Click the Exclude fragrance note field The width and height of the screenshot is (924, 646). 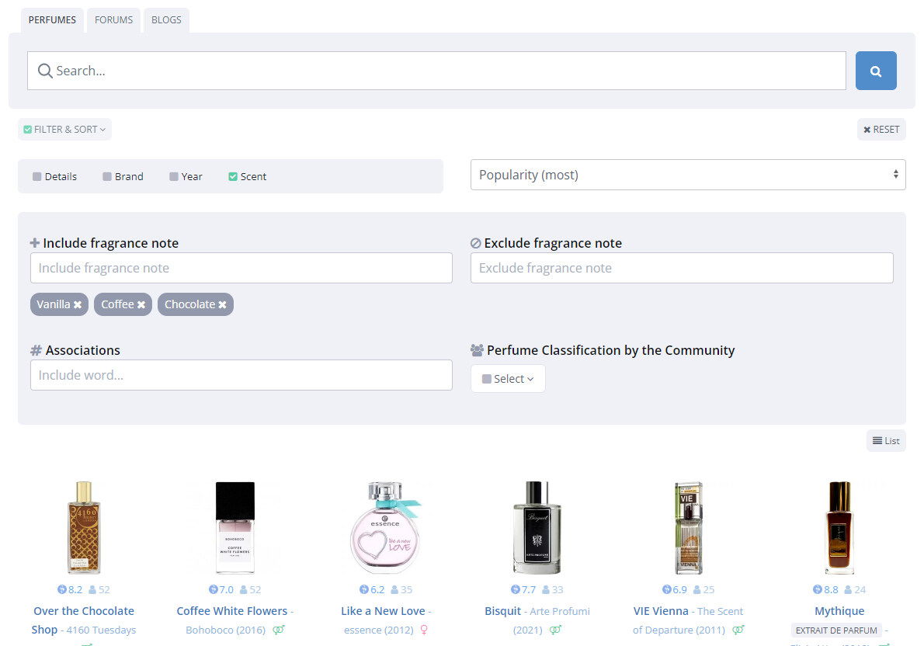click(x=682, y=268)
